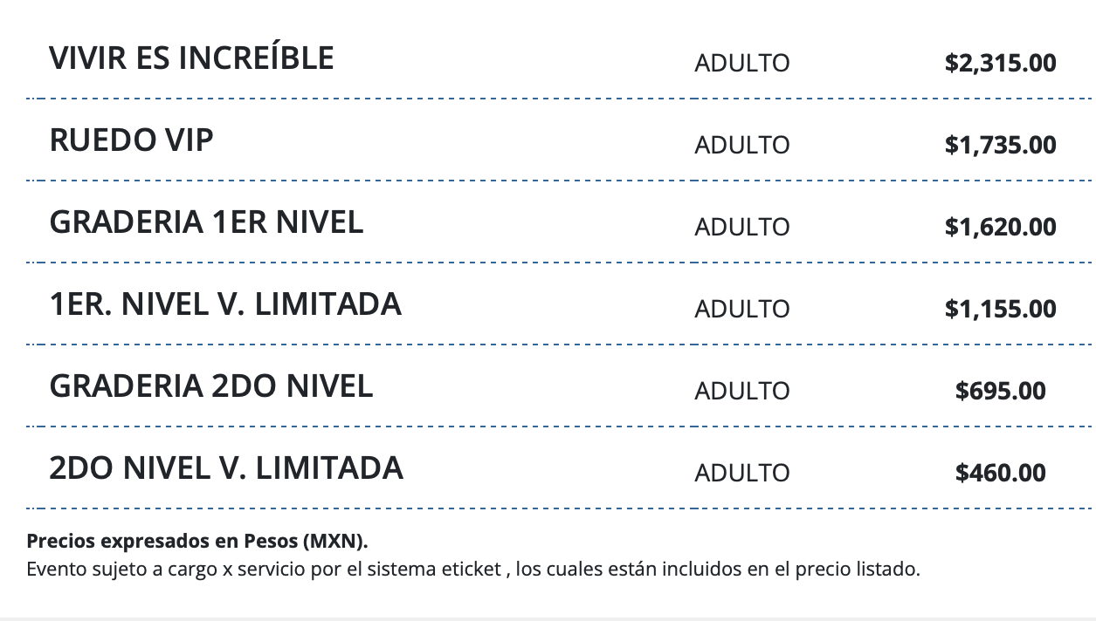Click ADULTO in the 2DO NIVEL V. LIMITADA row
Viewport: 1096px width, 621px height.
[741, 473]
